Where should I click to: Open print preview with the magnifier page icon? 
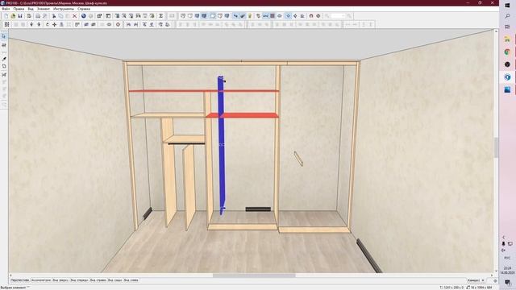pyautogui.click(x=45, y=16)
